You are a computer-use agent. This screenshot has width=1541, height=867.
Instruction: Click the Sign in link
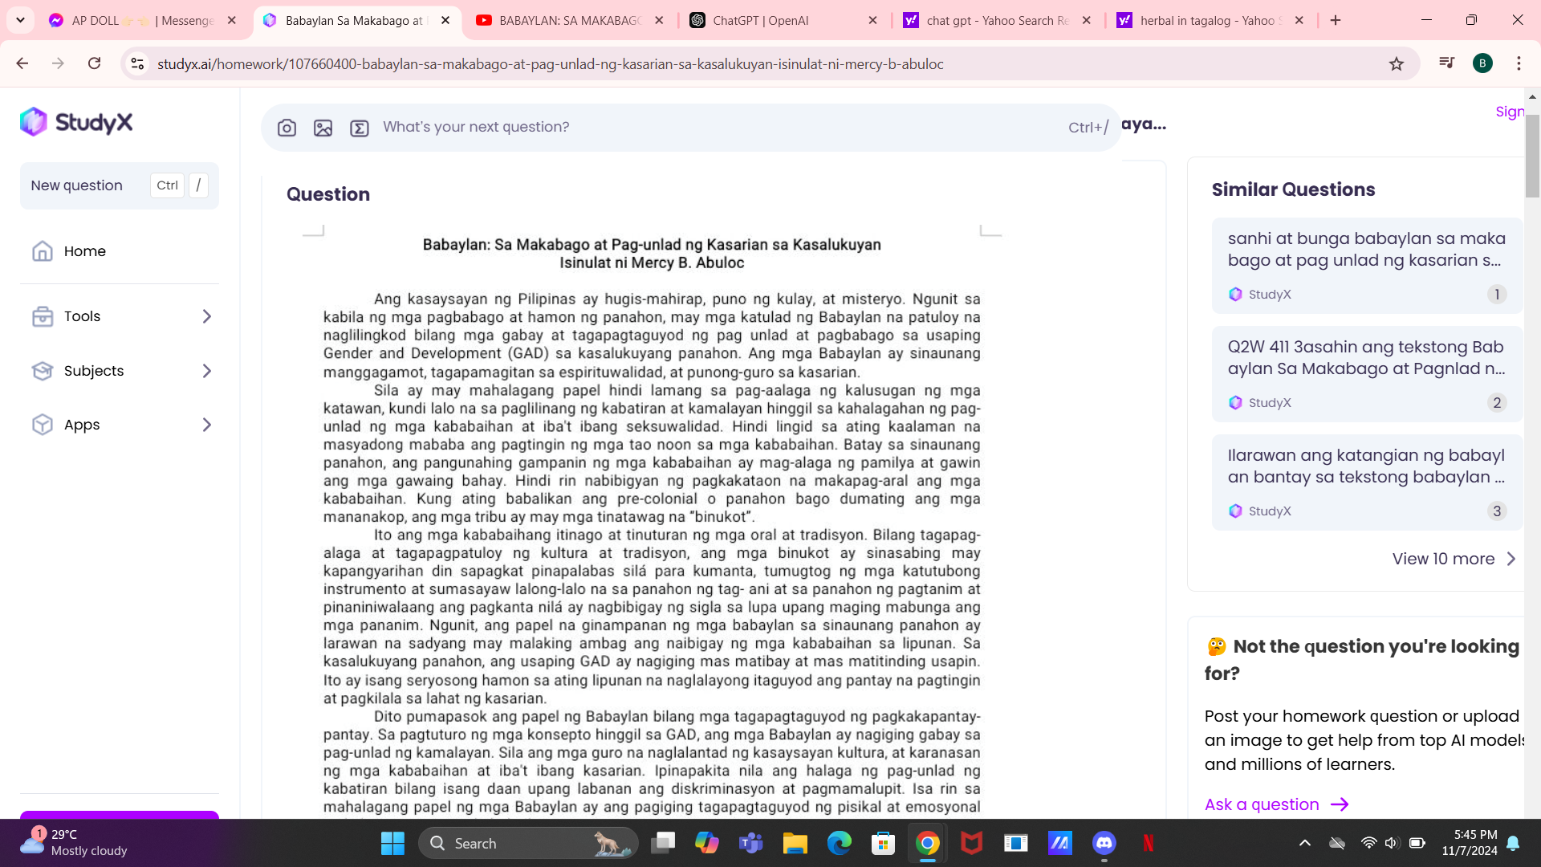pos(1510,112)
